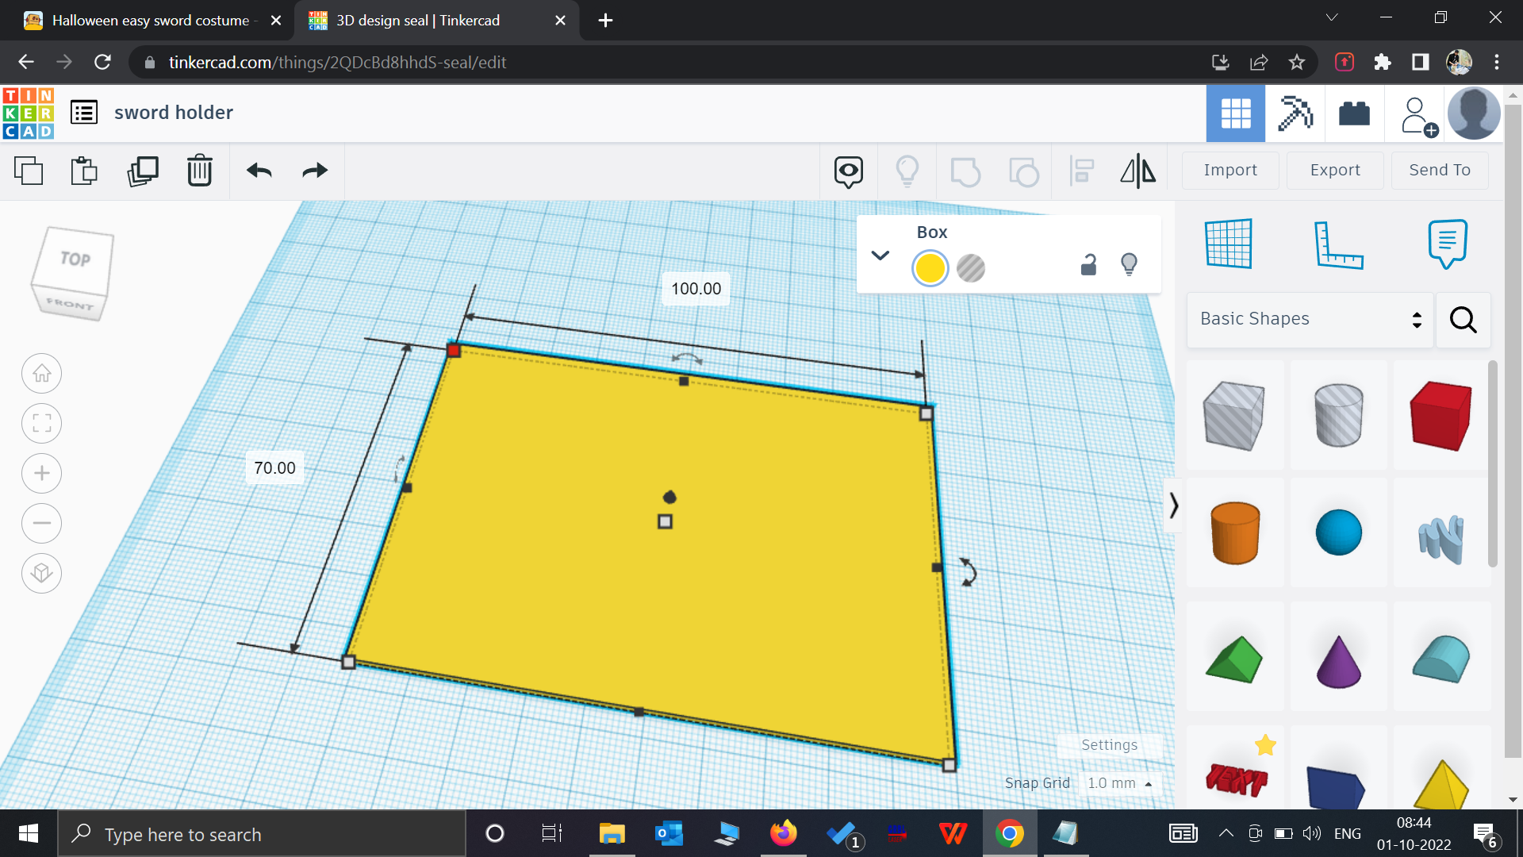Click the red Box shape thumbnail
This screenshot has width=1523, height=857.
coord(1441,416)
